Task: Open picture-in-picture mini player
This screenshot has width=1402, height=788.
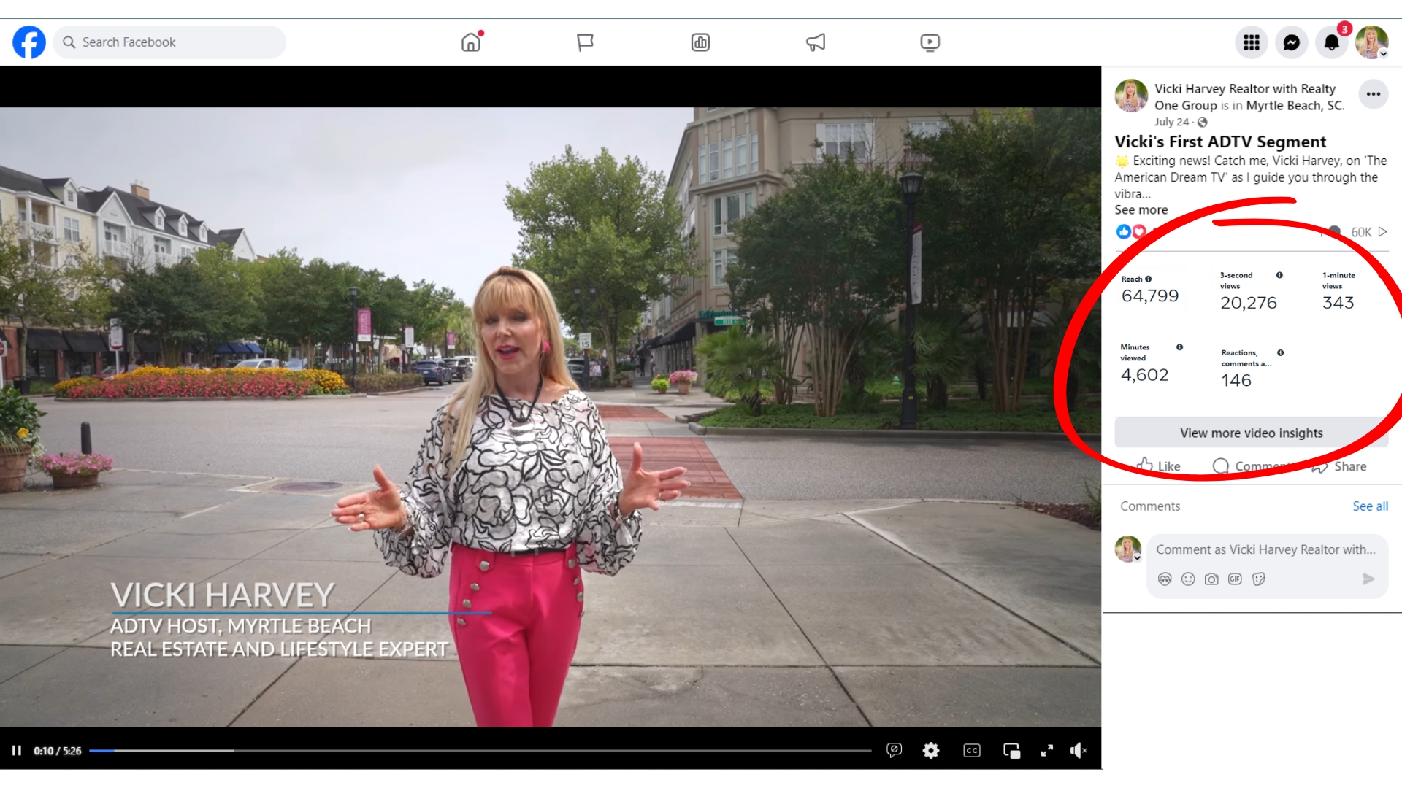Action: [1012, 751]
